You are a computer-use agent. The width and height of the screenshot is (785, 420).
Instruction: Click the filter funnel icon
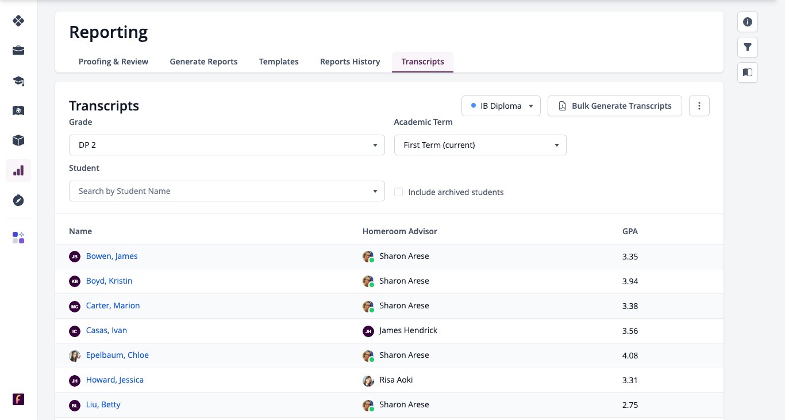click(748, 47)
